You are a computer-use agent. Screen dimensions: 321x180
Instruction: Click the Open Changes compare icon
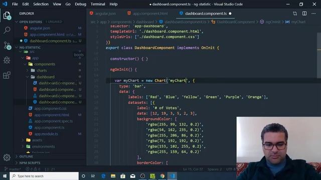click(x=295, y=13)
